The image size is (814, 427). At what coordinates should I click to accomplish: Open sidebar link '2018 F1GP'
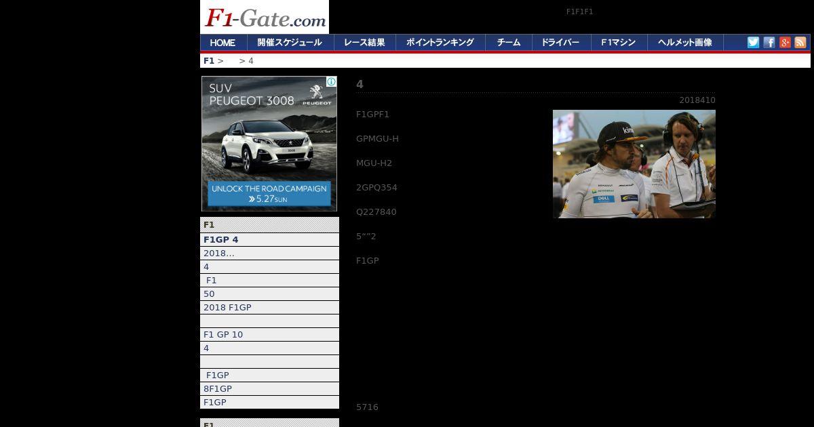(x=269, y=308)
